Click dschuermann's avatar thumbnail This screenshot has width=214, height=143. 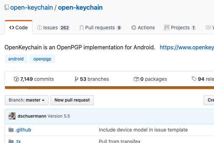(12, 116)
